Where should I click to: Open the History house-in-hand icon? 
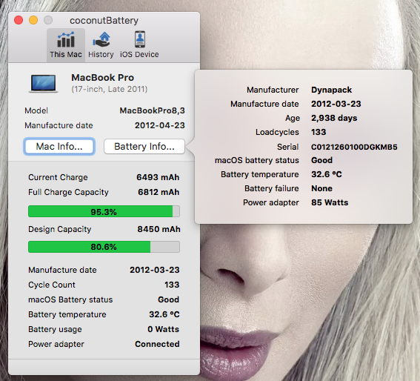point(101,40)
